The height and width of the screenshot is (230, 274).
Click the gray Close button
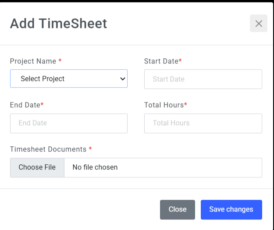point(178,209)
